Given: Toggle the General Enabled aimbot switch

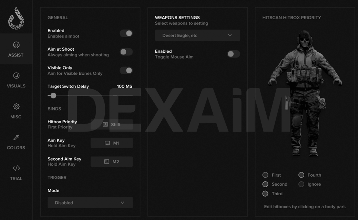Looking at the screenshot, I should pyautogui.click(x=126, y=33).
